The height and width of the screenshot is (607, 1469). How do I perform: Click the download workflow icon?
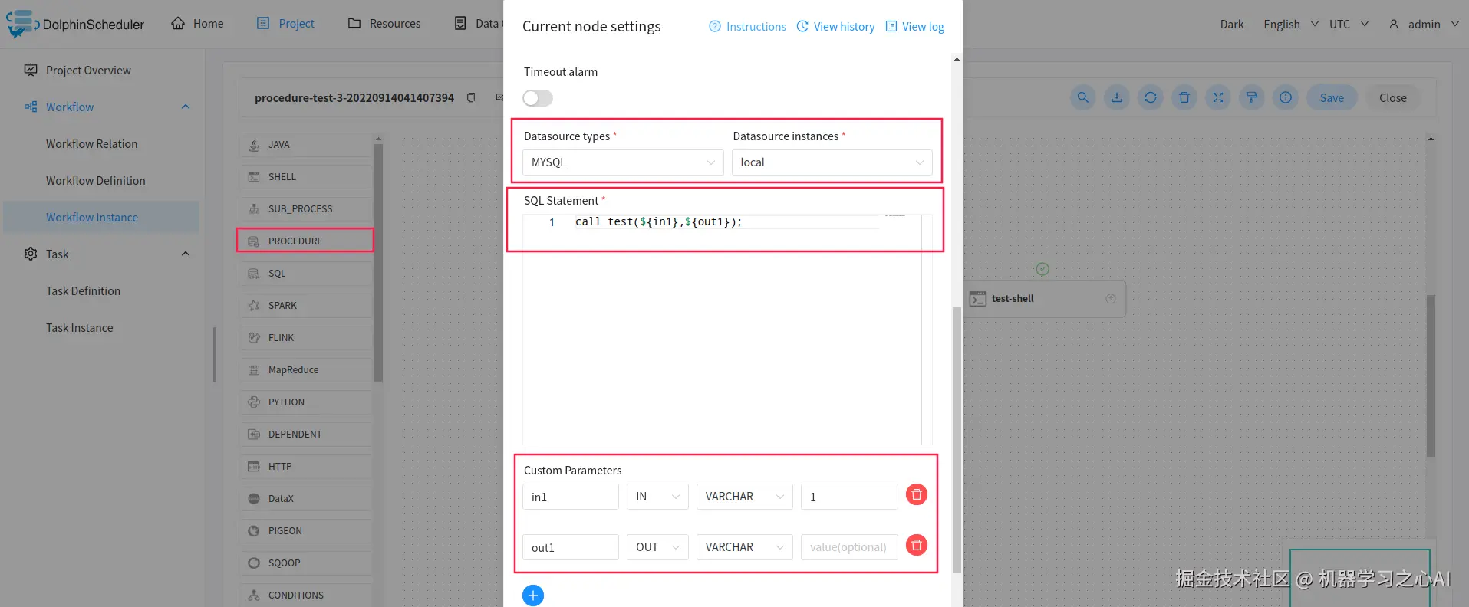point(1117,97)
